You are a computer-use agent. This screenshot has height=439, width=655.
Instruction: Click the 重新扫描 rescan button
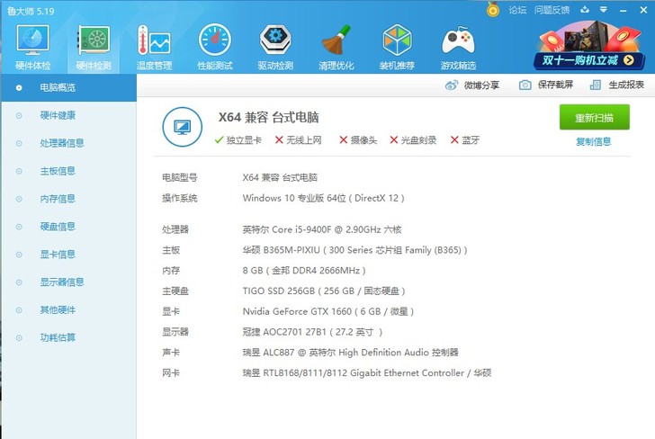click(595, 117)
